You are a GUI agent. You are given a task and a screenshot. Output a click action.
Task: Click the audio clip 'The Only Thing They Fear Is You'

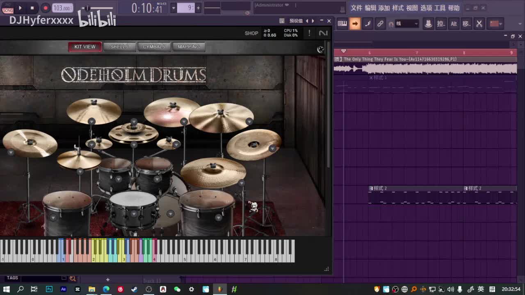coord(425,65)
